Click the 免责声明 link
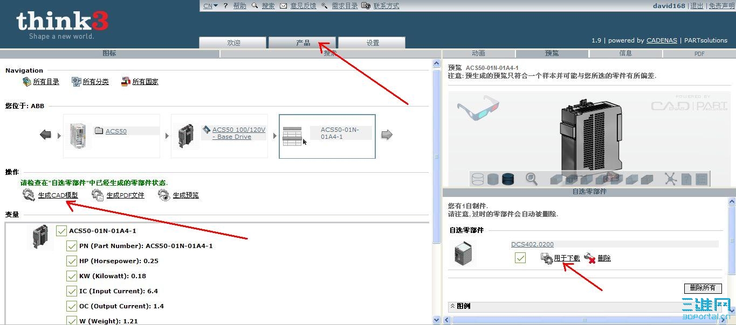Screen dimensions: 736x325 721,6
